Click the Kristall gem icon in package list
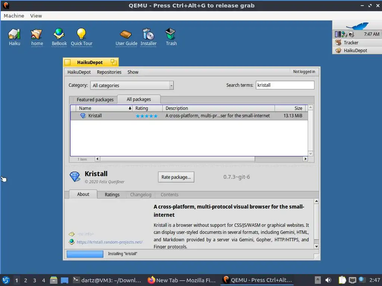This screenshot has width=382, height=286. 83,116
